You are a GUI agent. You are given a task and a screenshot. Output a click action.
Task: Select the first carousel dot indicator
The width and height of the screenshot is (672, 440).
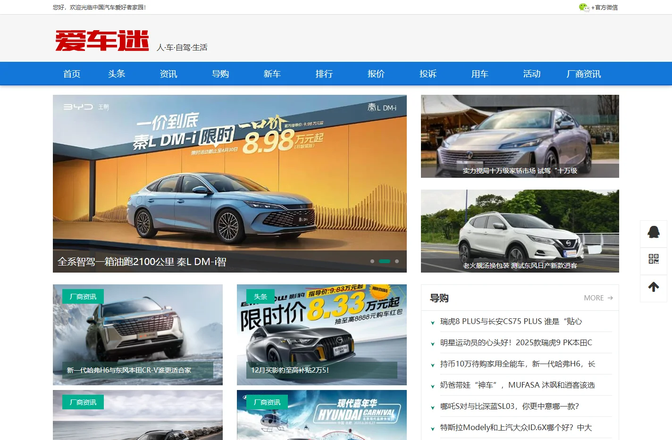[x=372, y=261]
